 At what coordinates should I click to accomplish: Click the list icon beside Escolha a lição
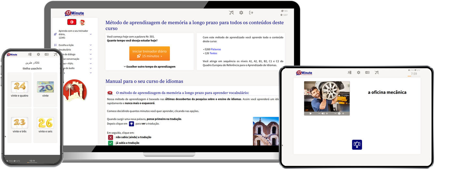56,45
